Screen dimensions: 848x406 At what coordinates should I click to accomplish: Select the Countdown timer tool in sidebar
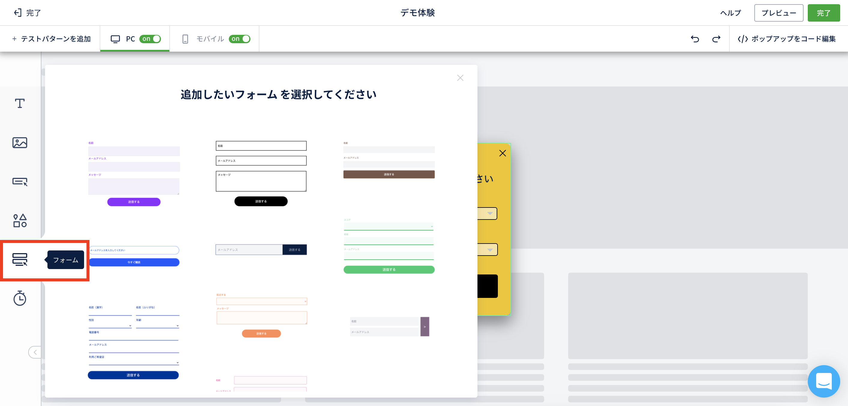pyautogui.click(x=20, y=298)
